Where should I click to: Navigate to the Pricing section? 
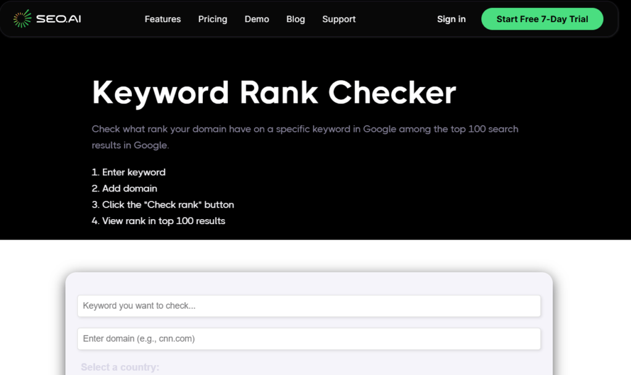click(212, 19)
